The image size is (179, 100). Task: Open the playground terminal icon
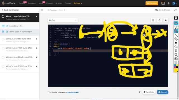[163, 3]
